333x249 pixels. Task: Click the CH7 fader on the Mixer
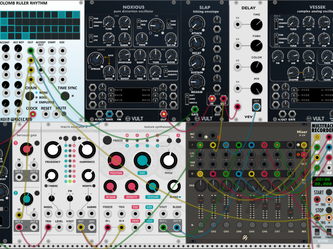click(278, 206)
